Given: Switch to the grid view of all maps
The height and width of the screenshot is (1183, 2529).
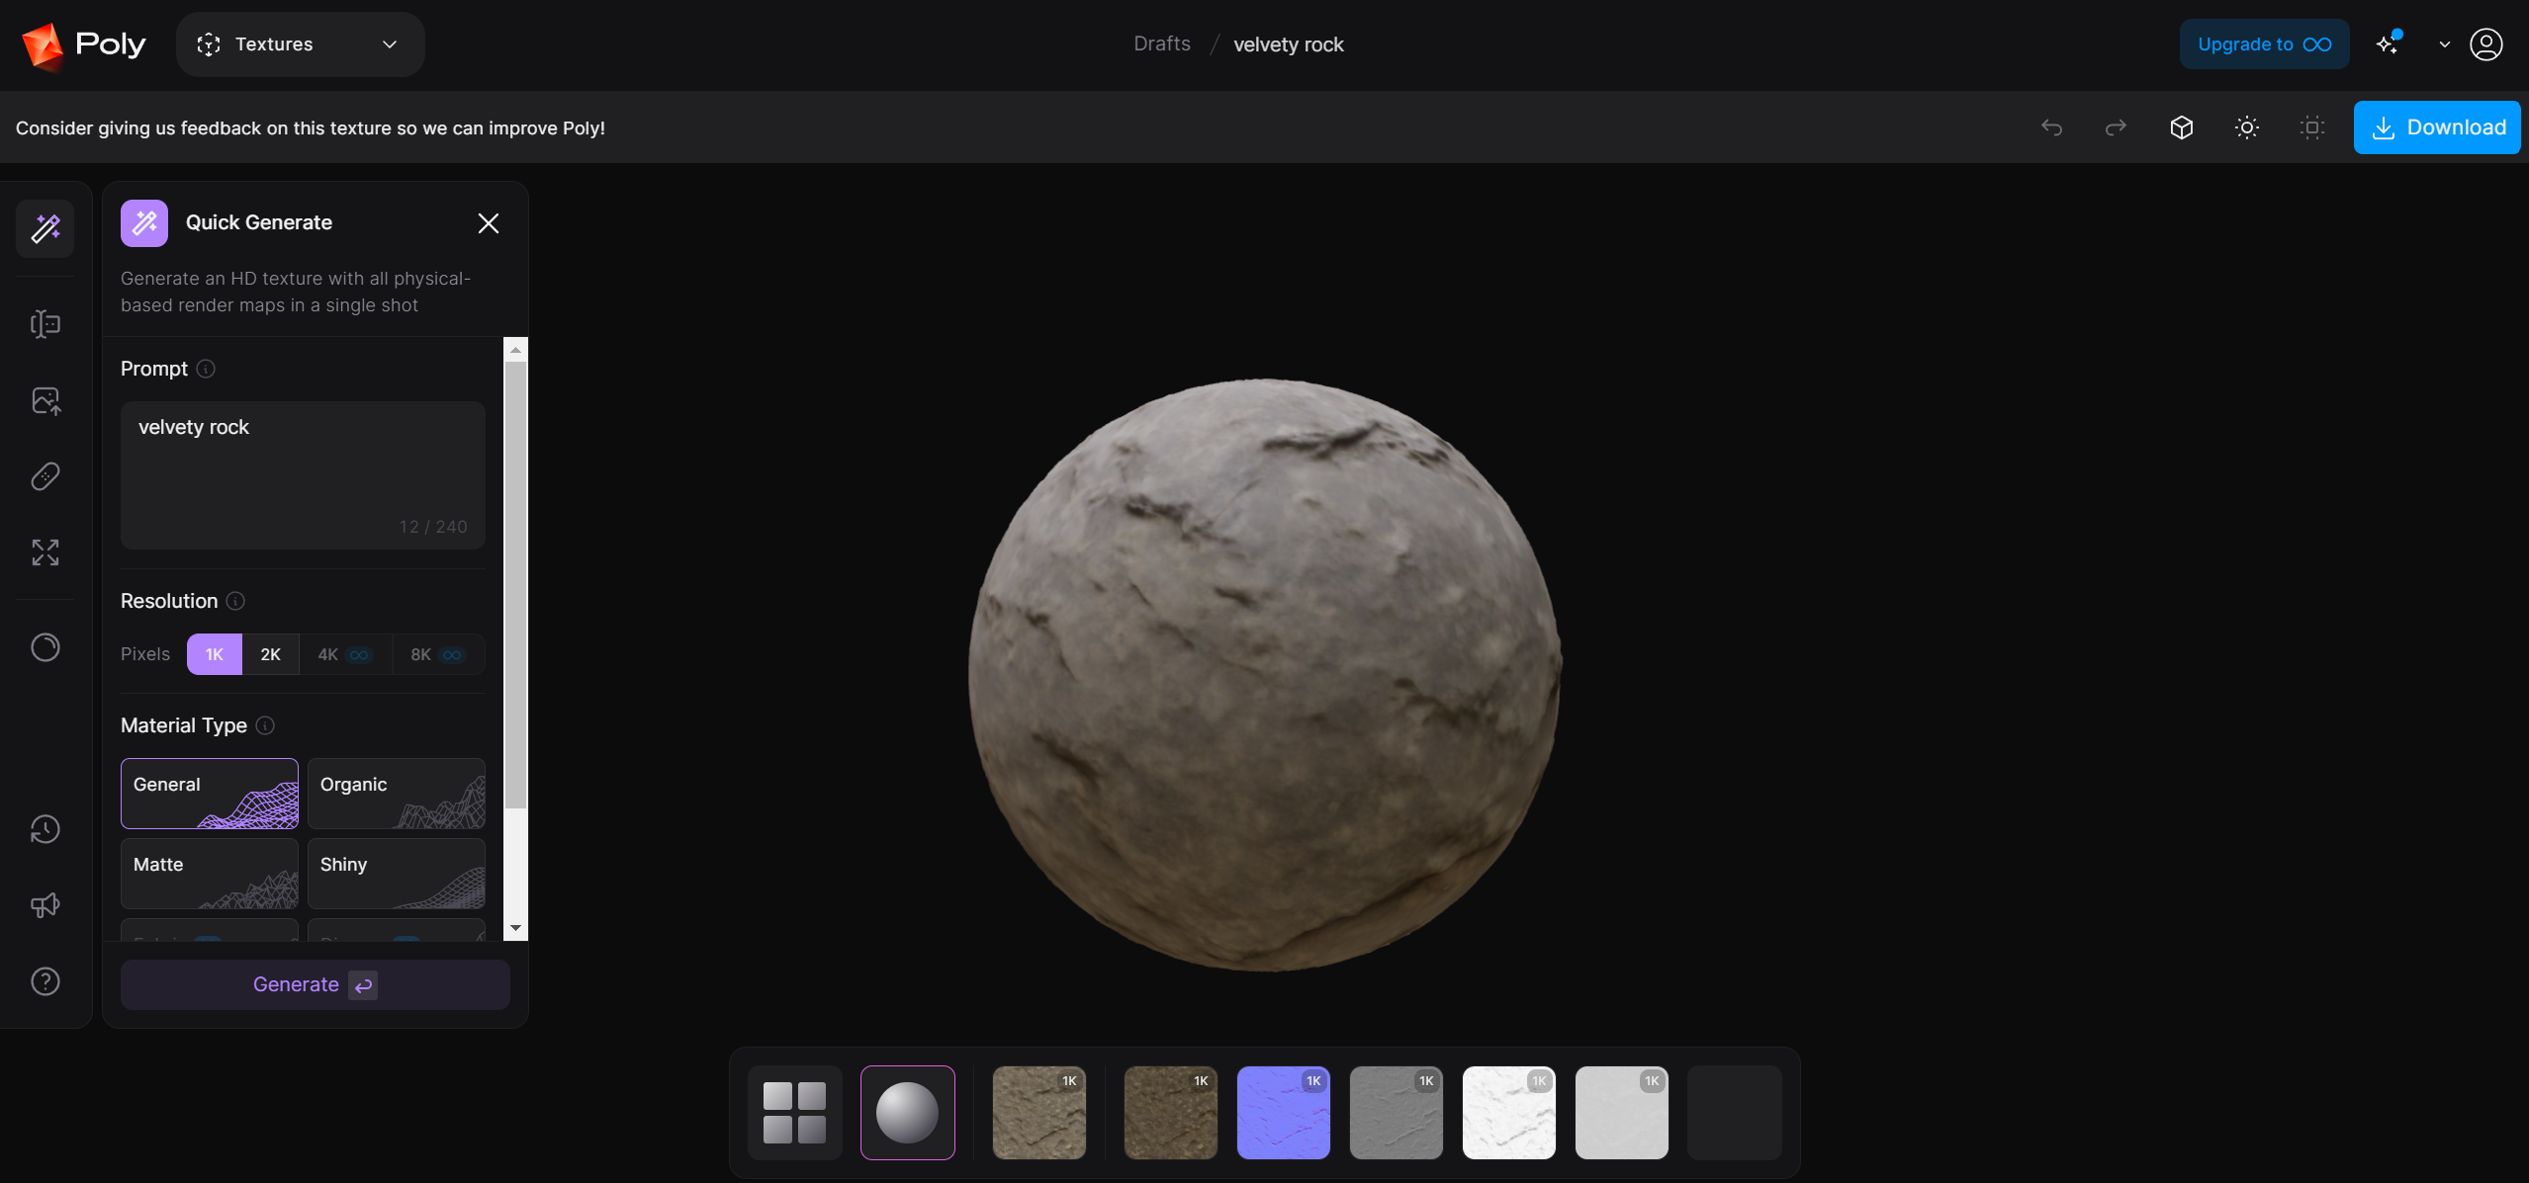Looking at the screenshot, I should pyautogui.click(x=794, y=1112).
